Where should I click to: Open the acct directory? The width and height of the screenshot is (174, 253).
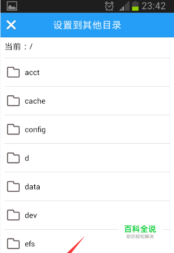[x=87, y=72]
